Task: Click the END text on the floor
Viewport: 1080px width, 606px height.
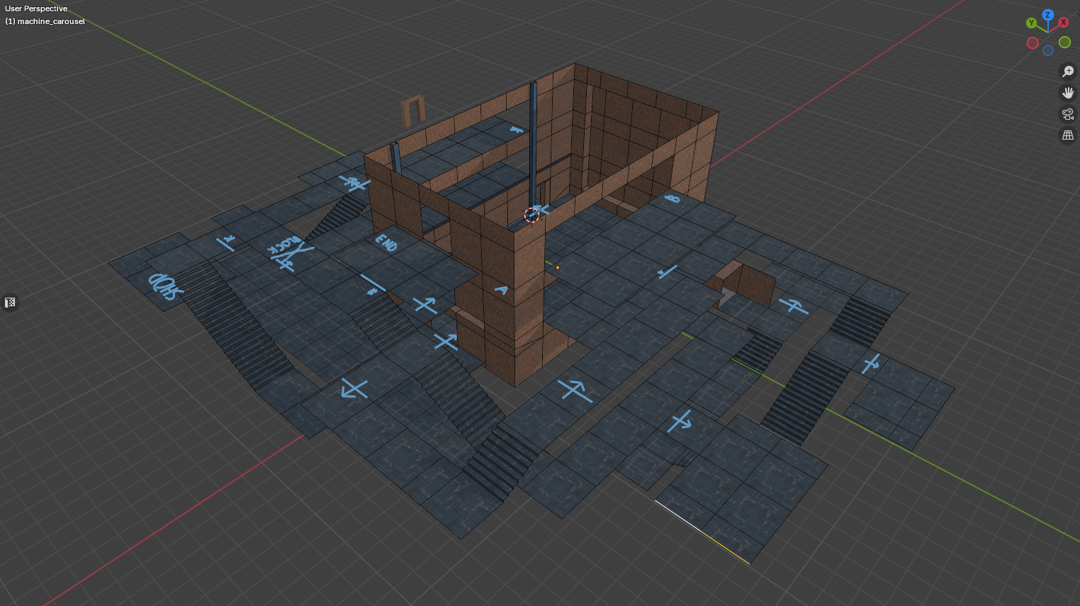Action: [x=386, y=242]
